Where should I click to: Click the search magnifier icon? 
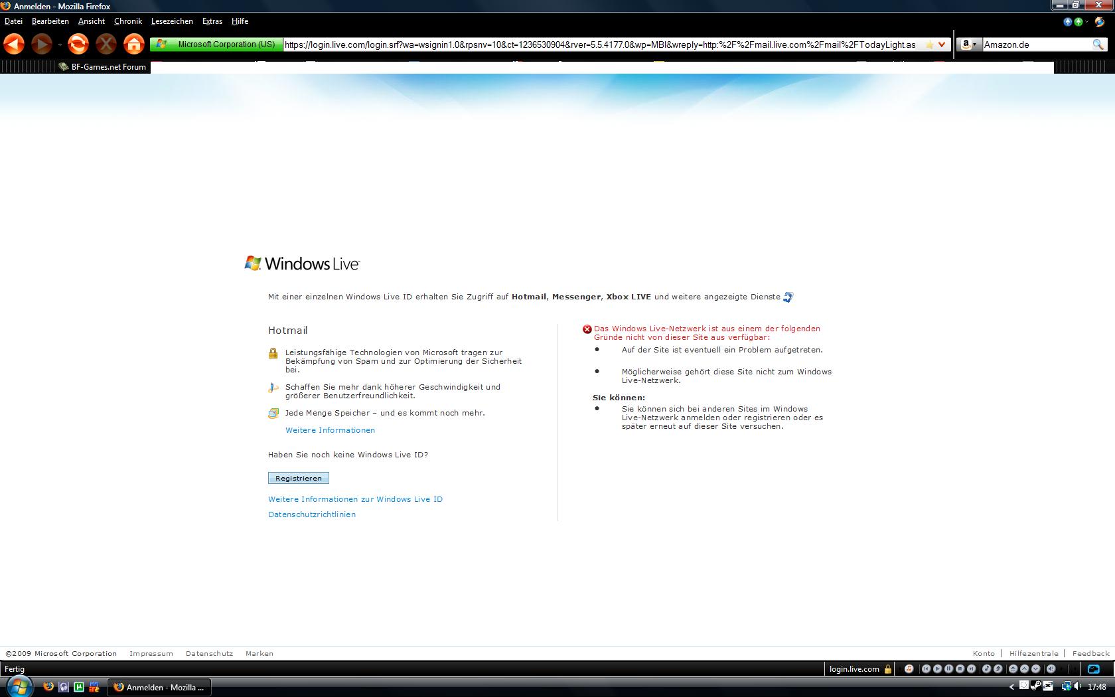pos(1098,44)
